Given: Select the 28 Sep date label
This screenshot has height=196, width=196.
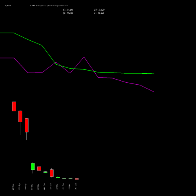Looking at the screenshot, I should pos(19,187).
